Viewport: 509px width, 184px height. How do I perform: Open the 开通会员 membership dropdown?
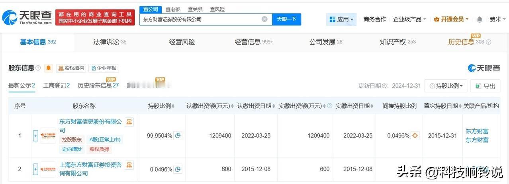tap(451, 19)
